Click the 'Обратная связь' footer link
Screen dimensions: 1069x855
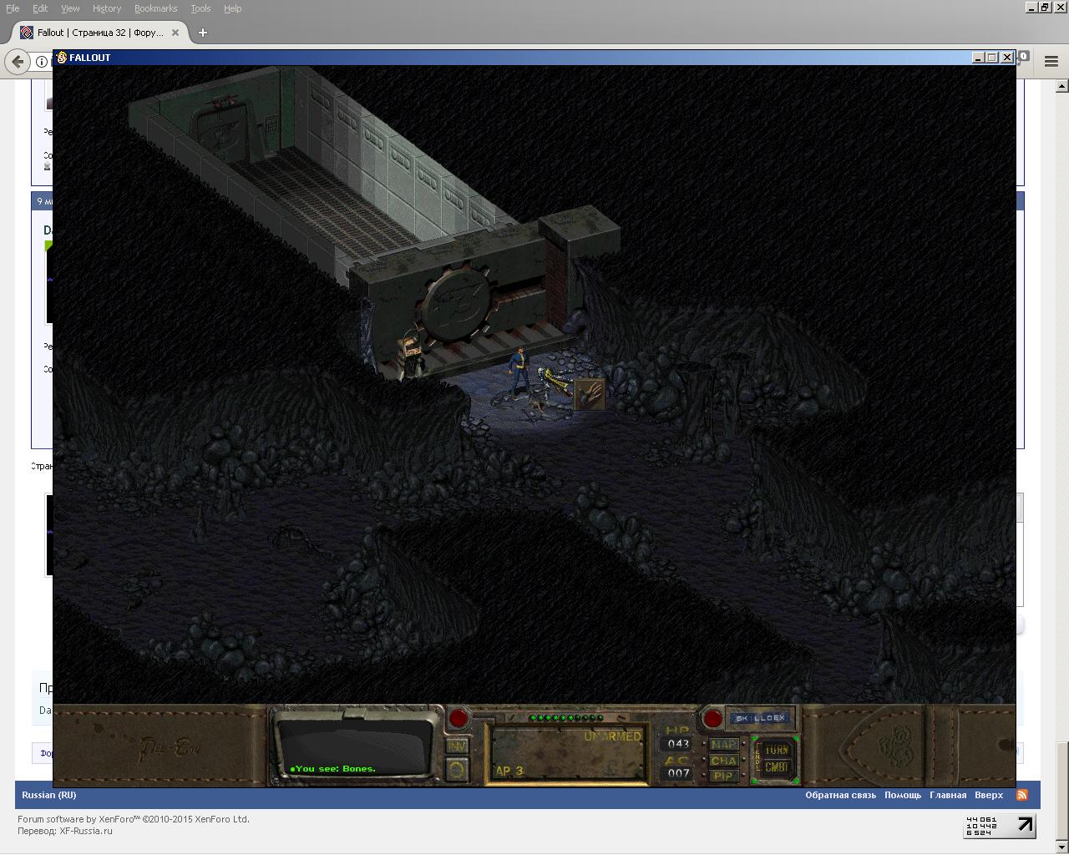click(x=840, y=795)
